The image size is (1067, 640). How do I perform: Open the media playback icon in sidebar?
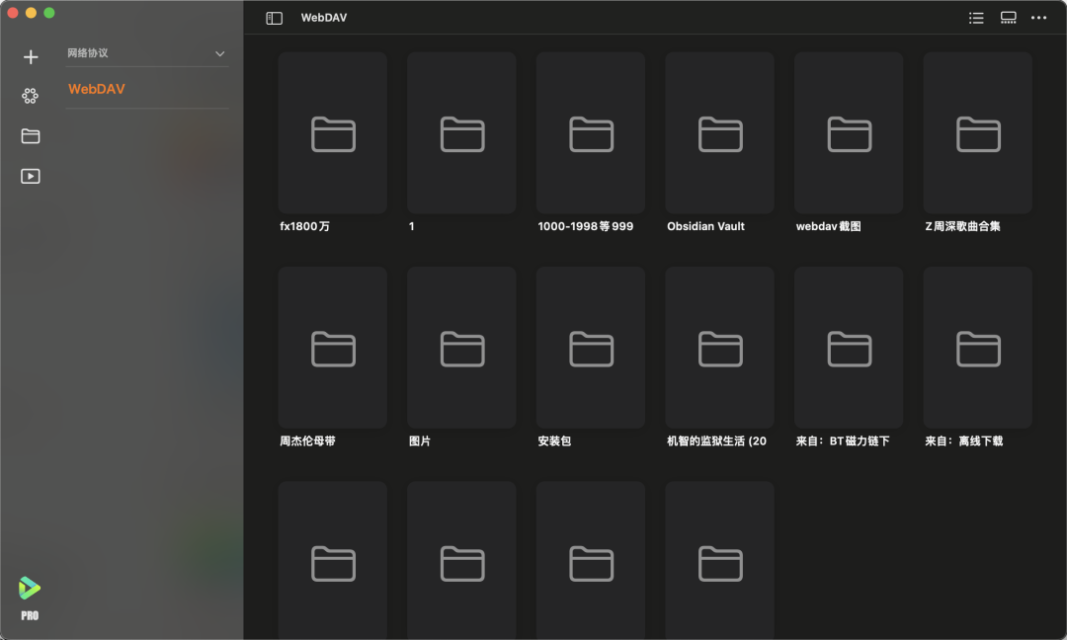click(31, 176)
